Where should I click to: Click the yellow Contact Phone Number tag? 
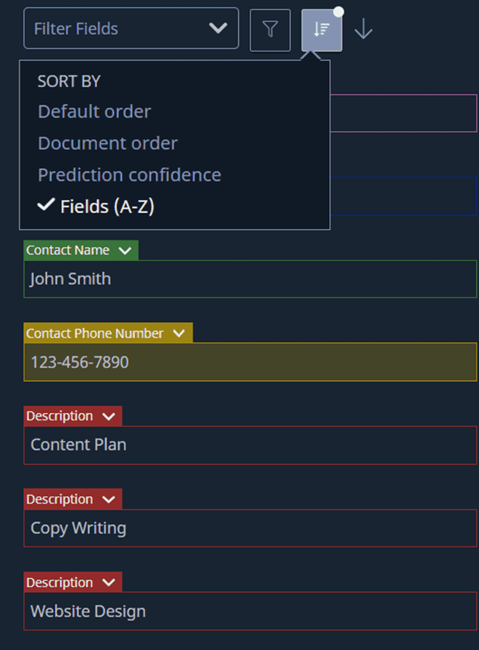point(95,334)
